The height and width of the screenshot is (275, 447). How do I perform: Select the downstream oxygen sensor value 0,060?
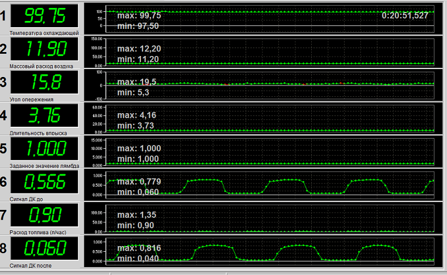point(45,248)
